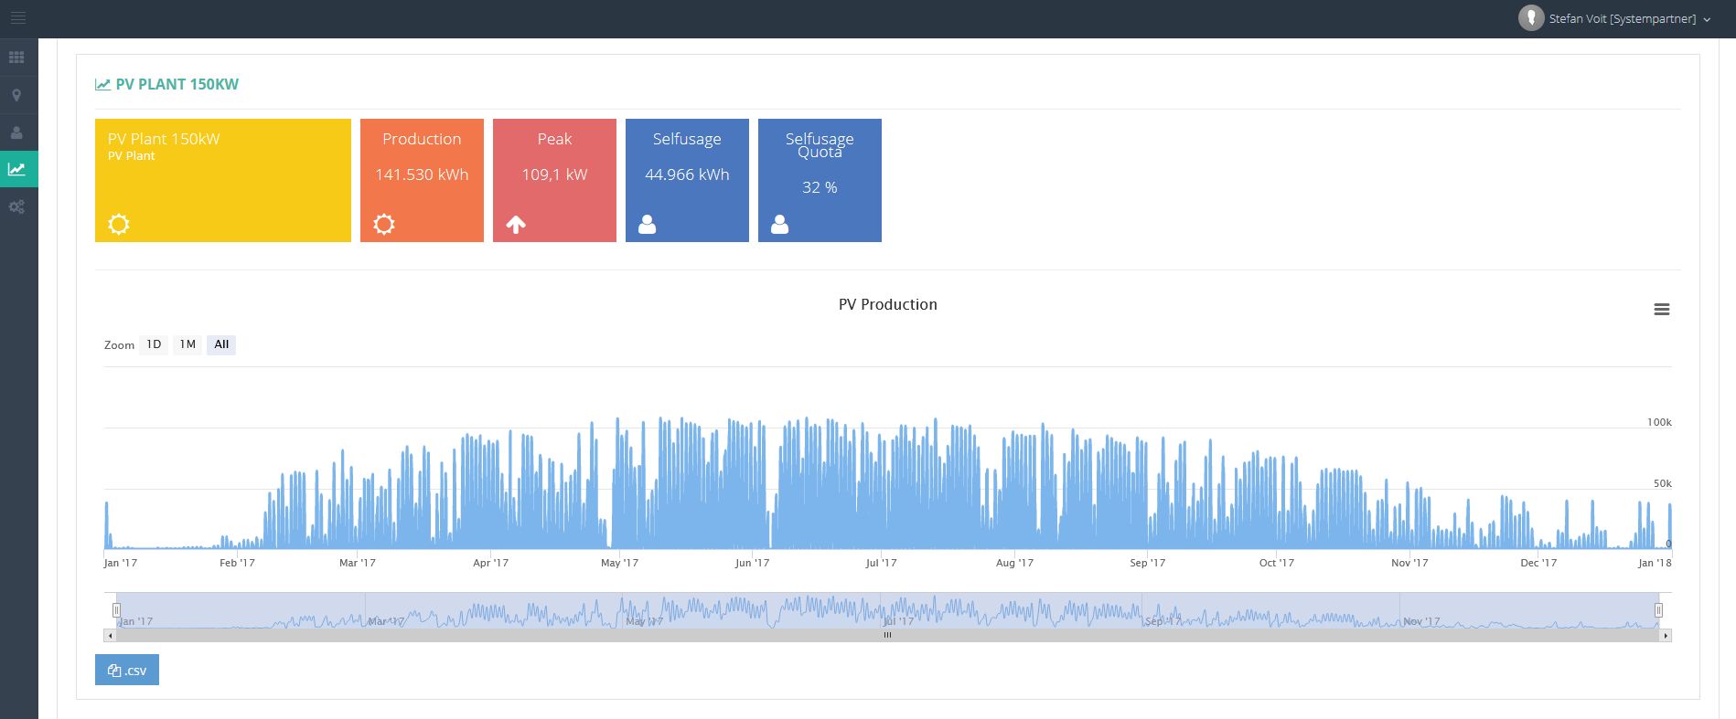
Task: Open the hamburger menu in top bar
Action: tap(17, 18)
